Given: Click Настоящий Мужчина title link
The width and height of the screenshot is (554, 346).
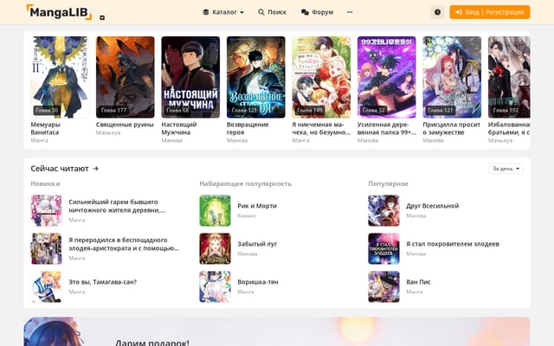Looking at the screenshot, I should click(x=179, y=129).
